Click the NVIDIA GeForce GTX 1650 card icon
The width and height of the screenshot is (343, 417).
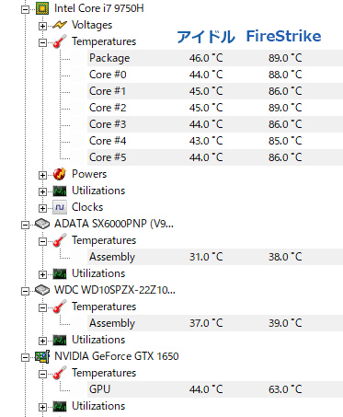point(42,356)
